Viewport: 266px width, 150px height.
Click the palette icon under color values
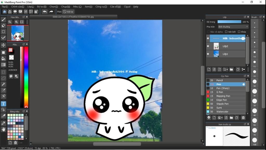point(11,76)
